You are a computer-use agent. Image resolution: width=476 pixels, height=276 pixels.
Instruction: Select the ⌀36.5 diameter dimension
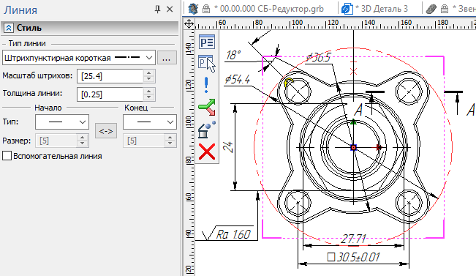pos(318,57)
